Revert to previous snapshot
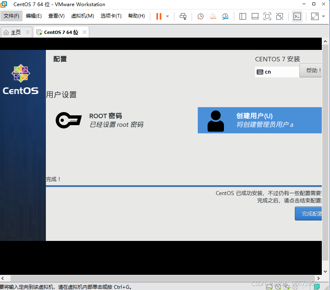The image size is (330, 290). pyautogui.click(x=213, y=16)
